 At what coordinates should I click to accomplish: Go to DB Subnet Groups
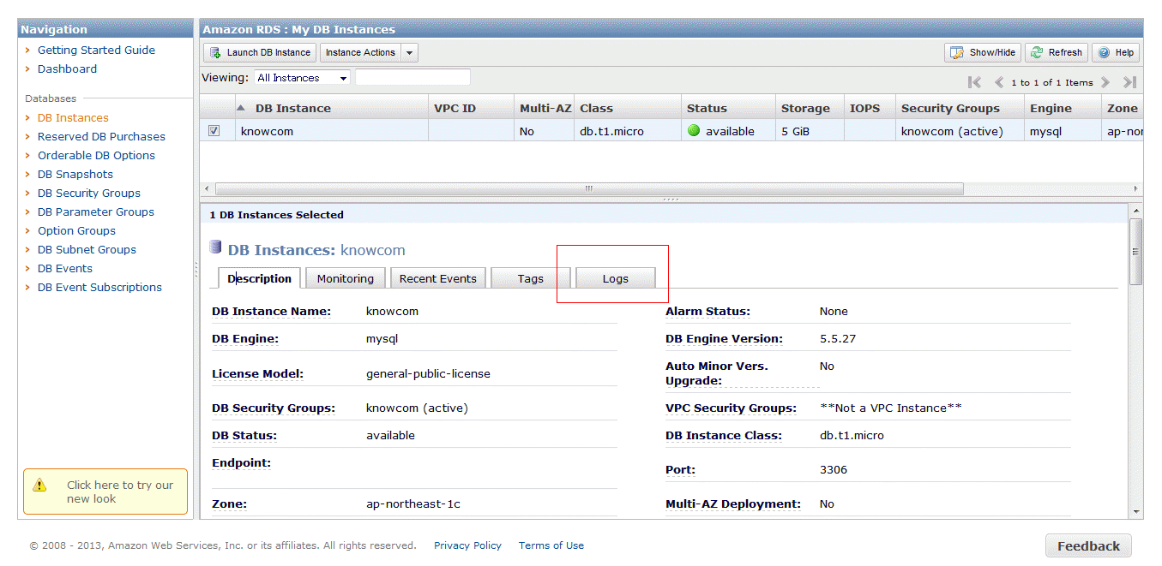pyautogui.click(x=87, y=250)
